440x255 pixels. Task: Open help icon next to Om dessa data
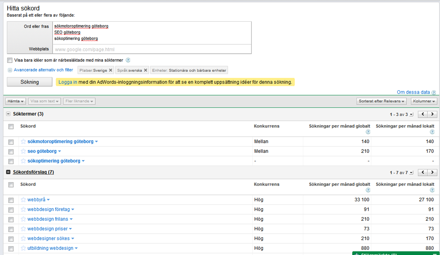pyautogui.click(x=434, y=93)
